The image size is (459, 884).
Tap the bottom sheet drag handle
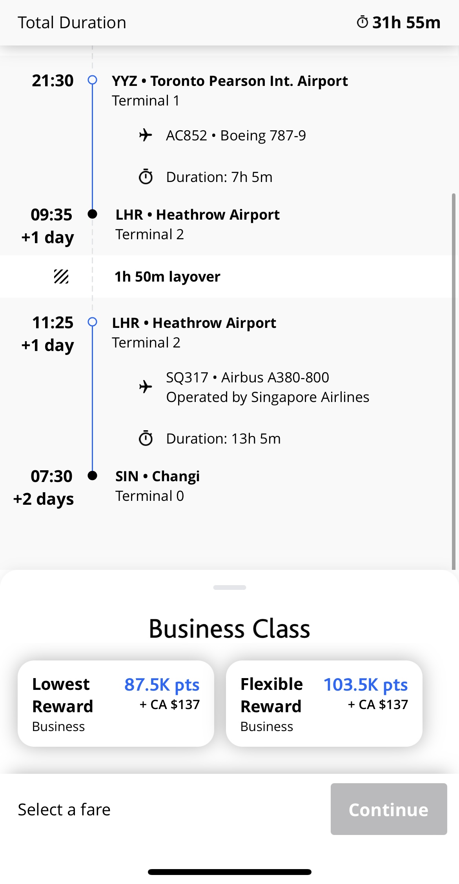[229, 588]
